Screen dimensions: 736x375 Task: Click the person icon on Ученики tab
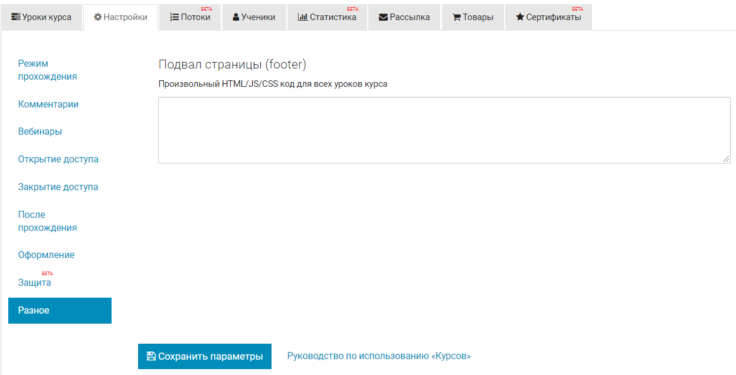point(236,17)
